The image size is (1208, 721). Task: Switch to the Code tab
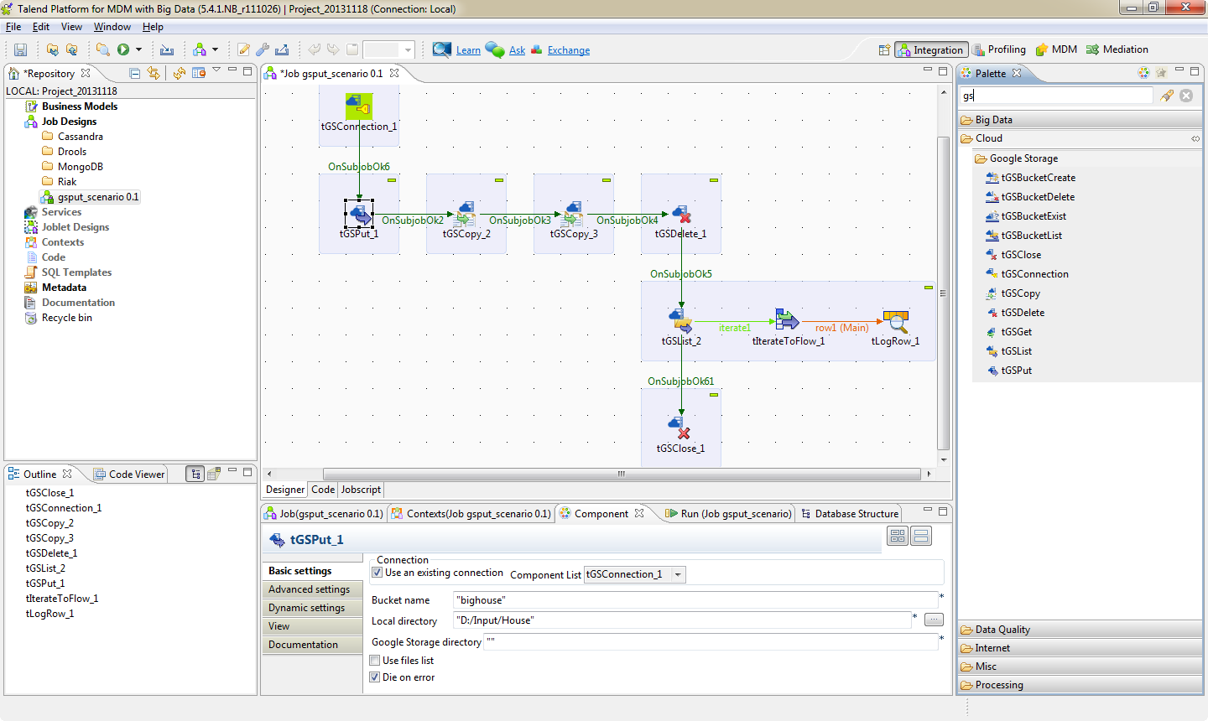(x=323, y=490)
